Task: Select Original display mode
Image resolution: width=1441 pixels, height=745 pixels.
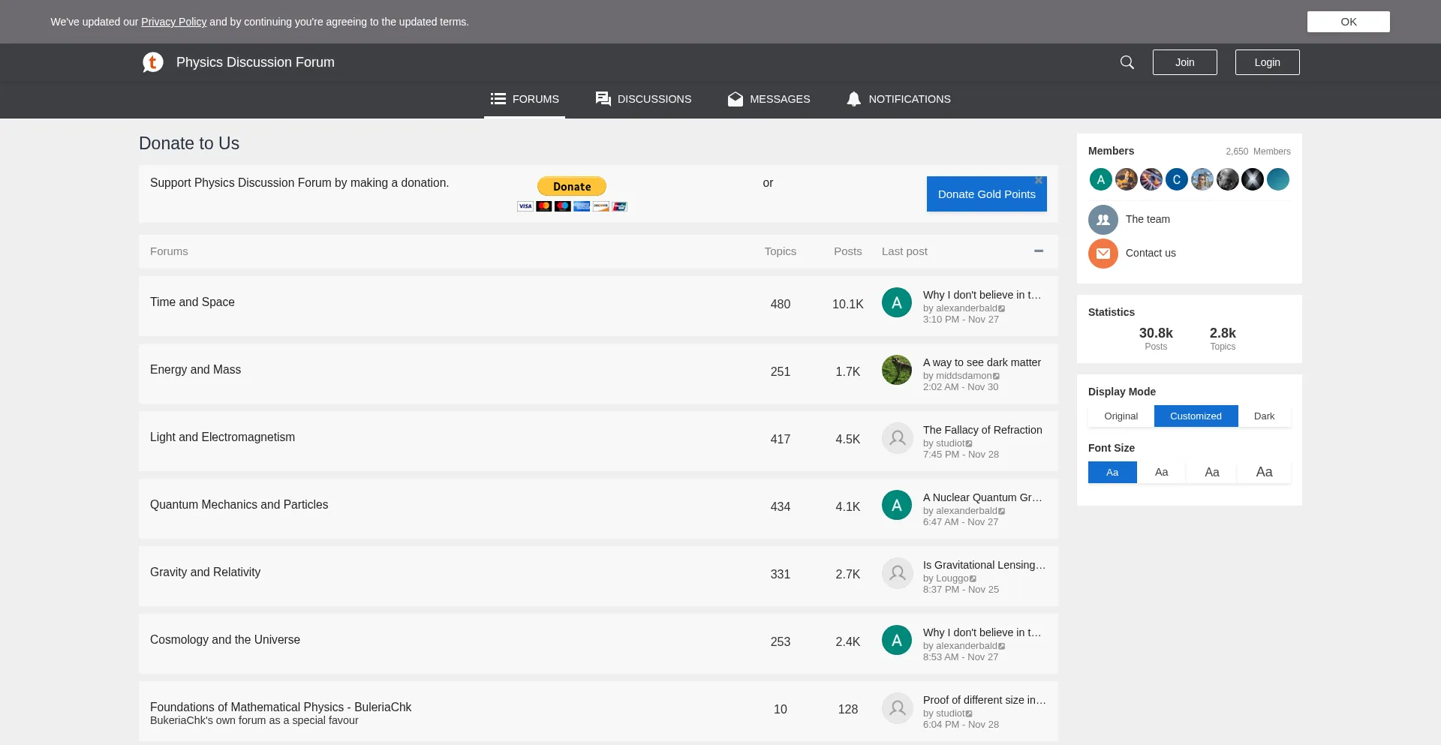Action: [x=1121, y=416]
